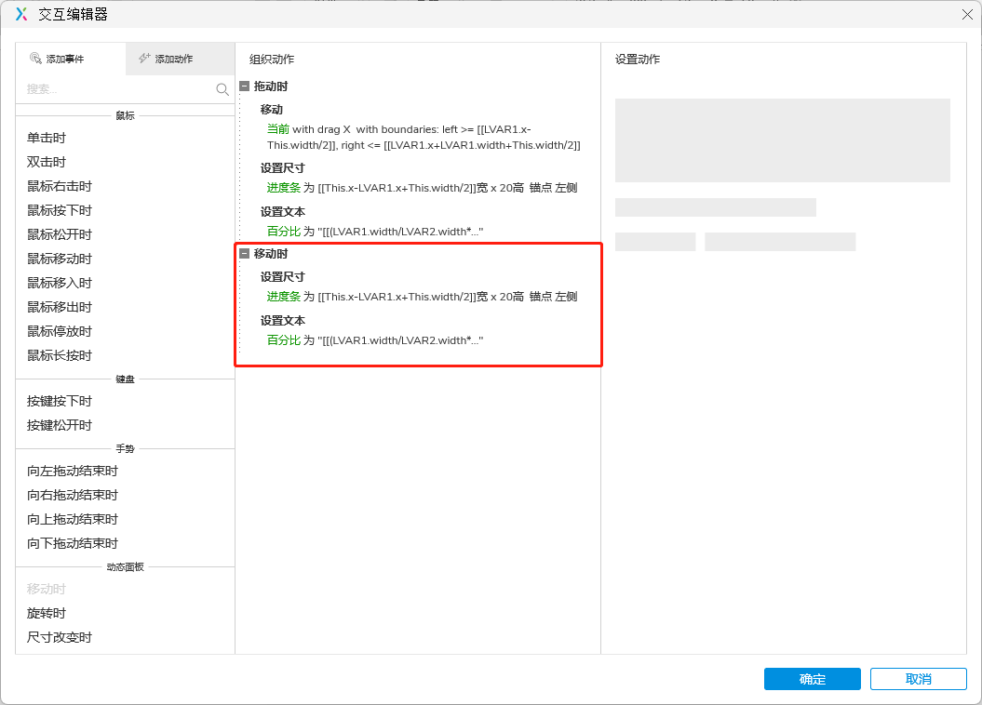The image size is (982, 705).
Task: Switch to the 添加动作 tab
Action: (180, 59)
